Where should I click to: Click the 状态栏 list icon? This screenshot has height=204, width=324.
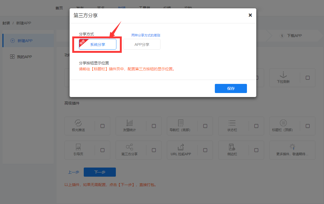click(232, 123)
